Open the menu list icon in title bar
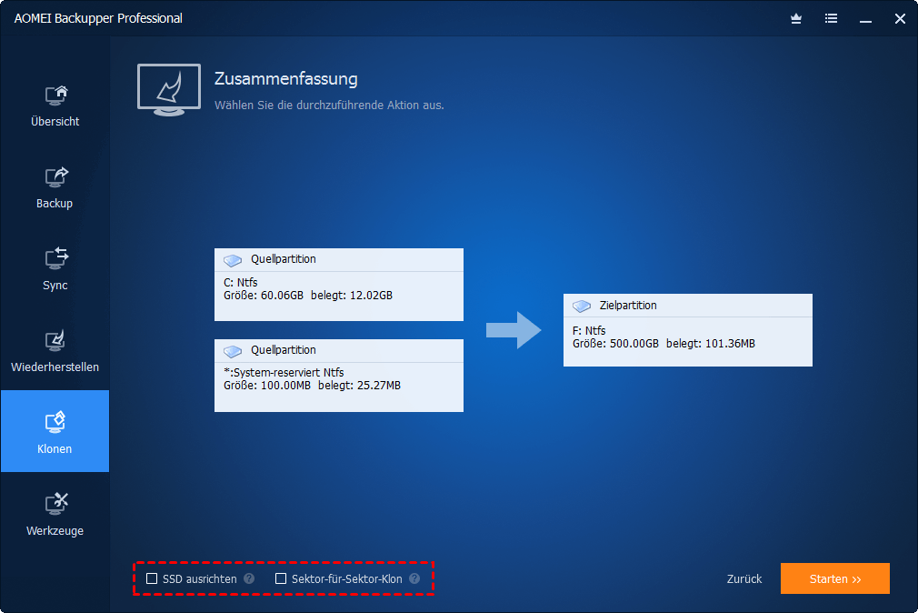Image resolution: width=918 pixels, height=613 pixels. (831, 19)
